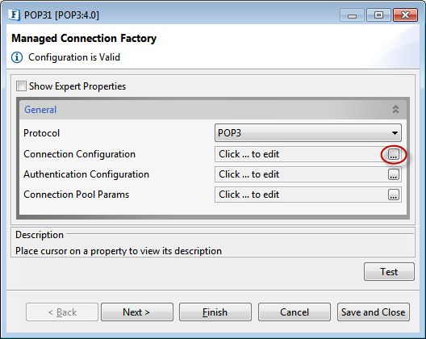
Task: Open Connection Configuration ellipsis editor button
Action: point(394,154)
